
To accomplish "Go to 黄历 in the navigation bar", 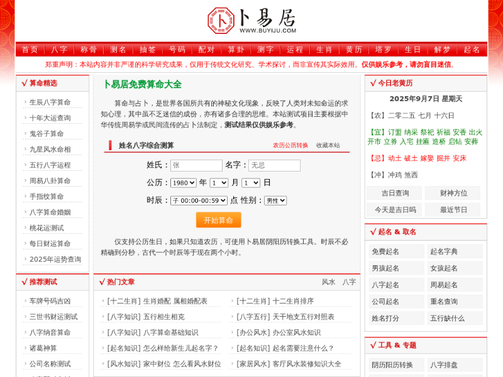I will 353,50.
